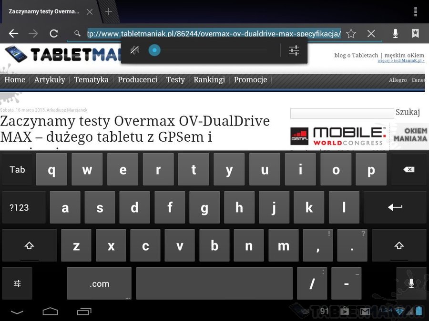Click the TabletManiak site logo
429x321 pixels.
(x=63, y=54)
